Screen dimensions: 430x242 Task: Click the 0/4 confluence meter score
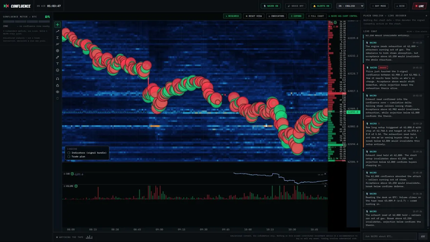(47, 17)
